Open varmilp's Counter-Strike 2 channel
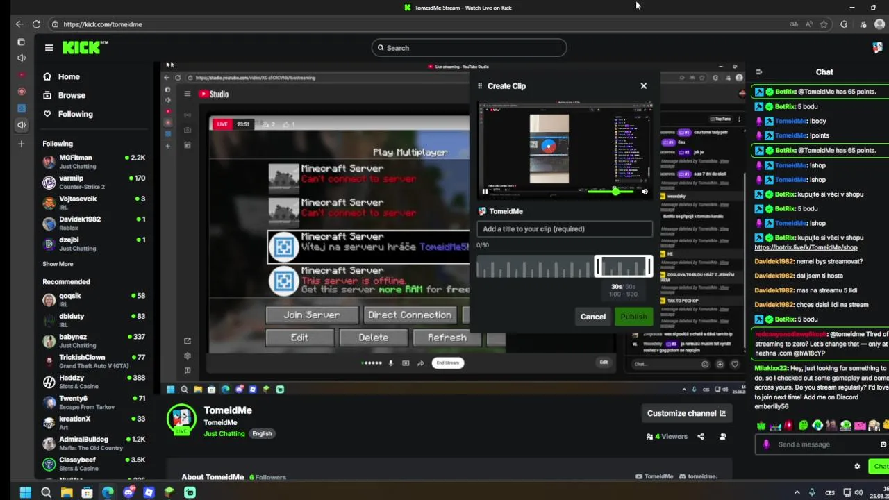The height and width of the screenshot is (500, 889). point(94,183)
